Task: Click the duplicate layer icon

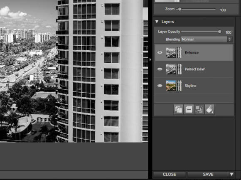Action: coord(178,109)
